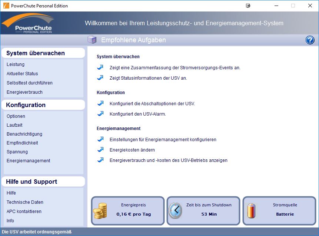
Task: Click the Stromquelle label
Action: [x=285, y=205]
